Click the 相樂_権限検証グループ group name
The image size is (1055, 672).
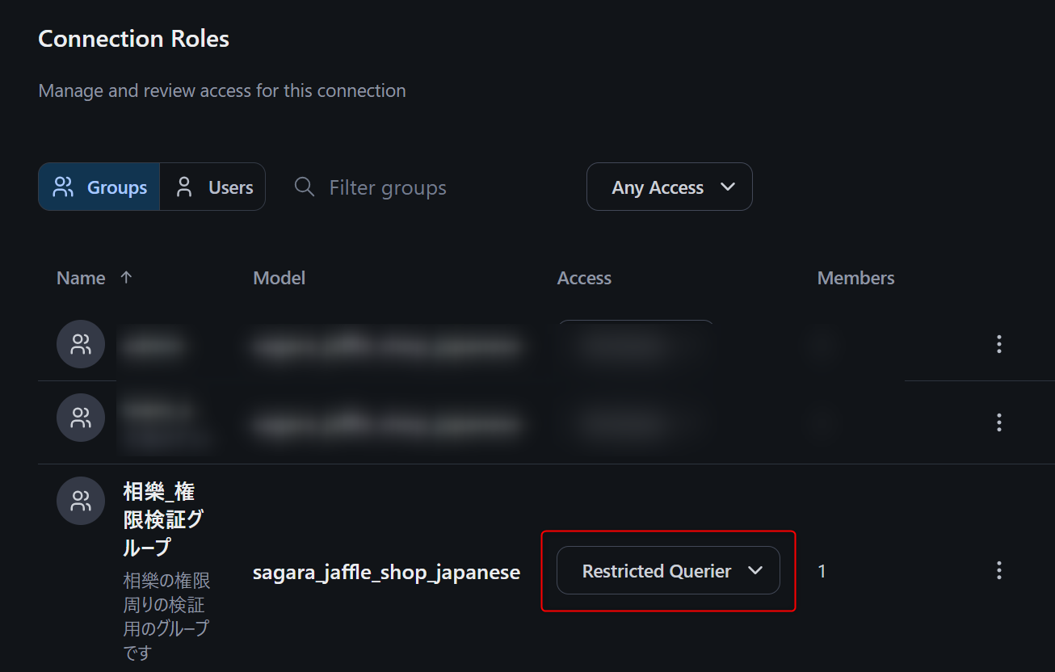pyautogui.click(x=159, y=519)
